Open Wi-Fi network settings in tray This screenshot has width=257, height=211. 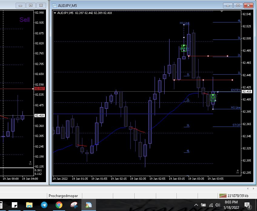point(211,205)
